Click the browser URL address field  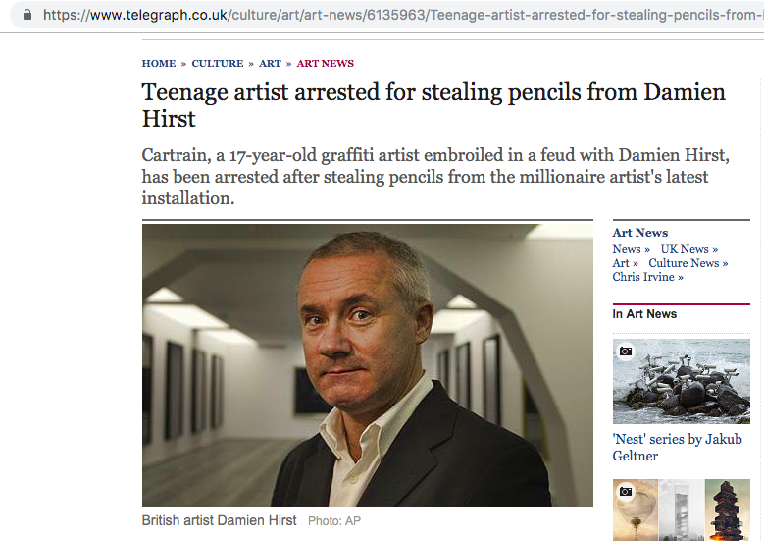[x=392, y=15]
